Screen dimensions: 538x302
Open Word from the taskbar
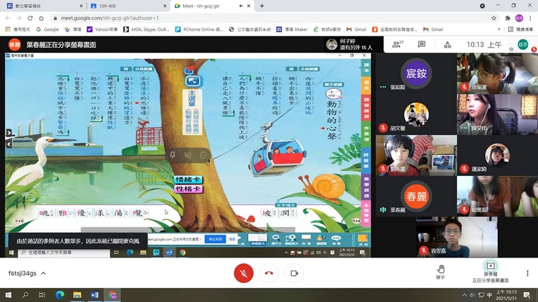95,295
